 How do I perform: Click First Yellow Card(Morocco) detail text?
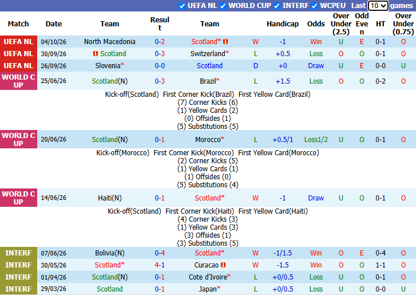click(279, 153)
